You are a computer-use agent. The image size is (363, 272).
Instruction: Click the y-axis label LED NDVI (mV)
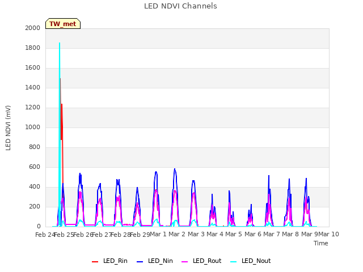coord(8,128)
